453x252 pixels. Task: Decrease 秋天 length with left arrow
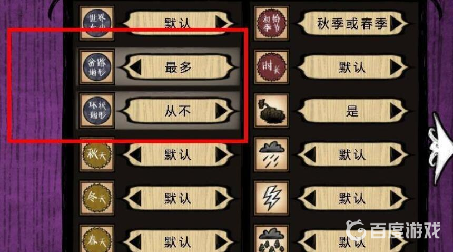tap(135, 155)
